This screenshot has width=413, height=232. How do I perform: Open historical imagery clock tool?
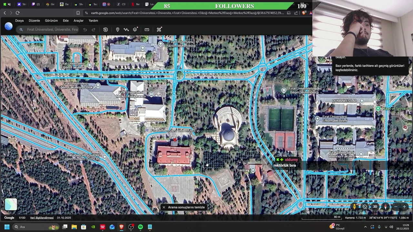click(106, 30)
